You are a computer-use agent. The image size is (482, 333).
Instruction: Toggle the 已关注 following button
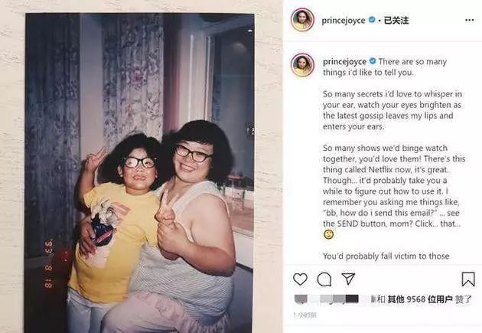click(x=396, y=21)
